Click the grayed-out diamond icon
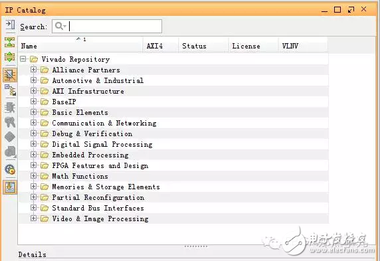This screenshot has height=261, width=380. point(10,137)
